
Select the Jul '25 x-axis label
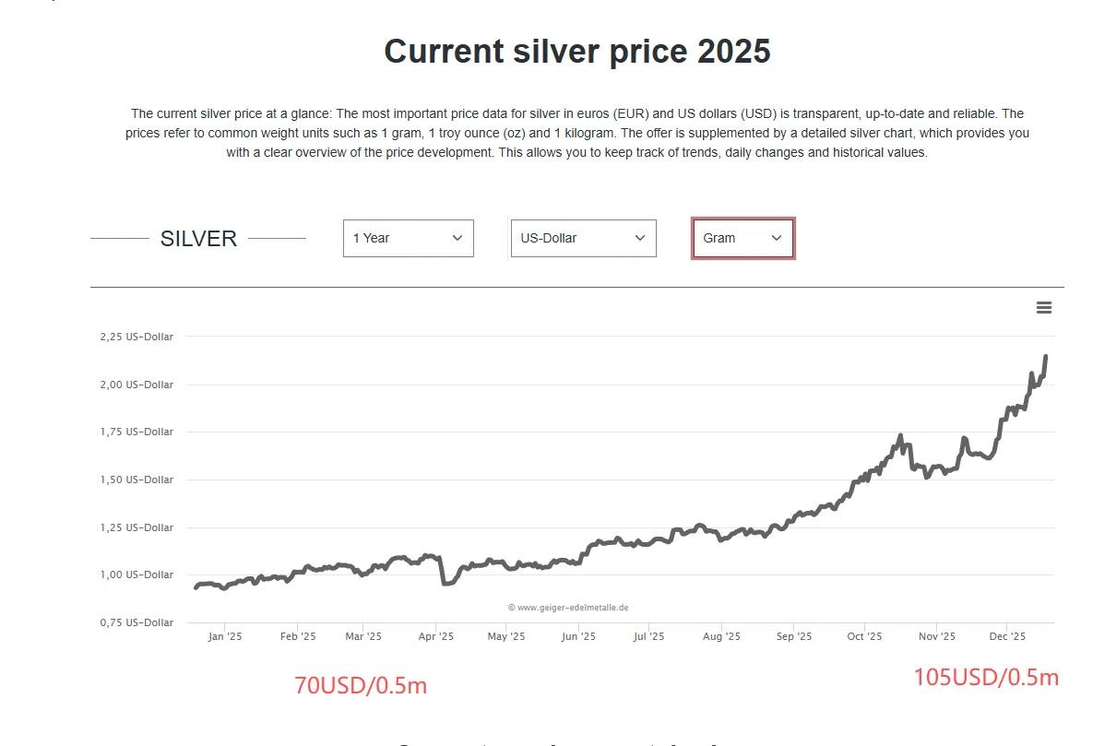click(x=648, y=636)
